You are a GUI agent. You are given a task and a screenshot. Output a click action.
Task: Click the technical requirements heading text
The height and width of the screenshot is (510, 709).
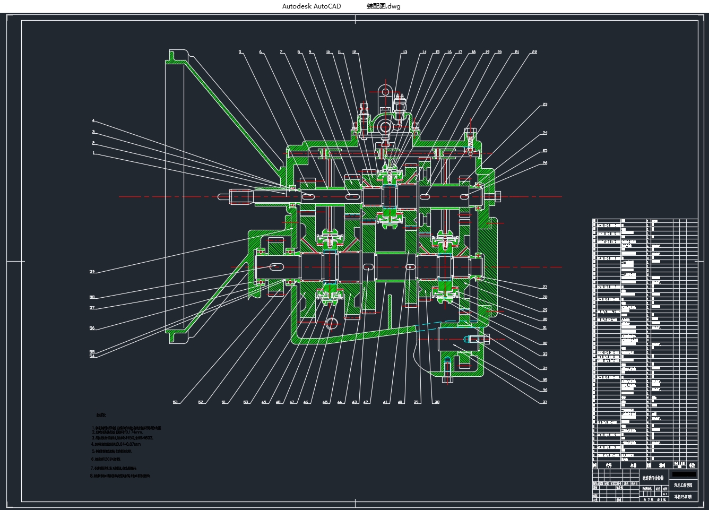coord(101,414)
